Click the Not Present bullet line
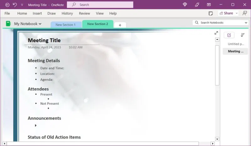The height and width of the screenshot is (146, 251). (x=50, y=103)
